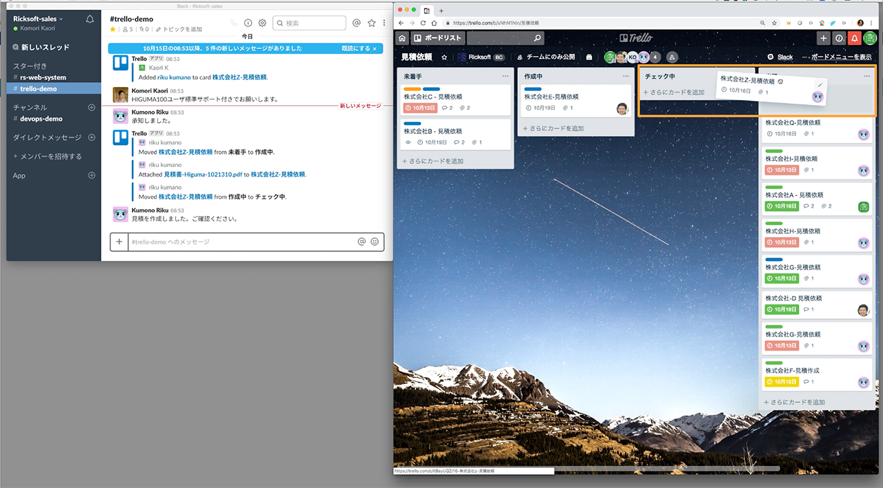
Task: Click the red 10月13日 due badge on 株式会社C card
Action: (421, 108)
